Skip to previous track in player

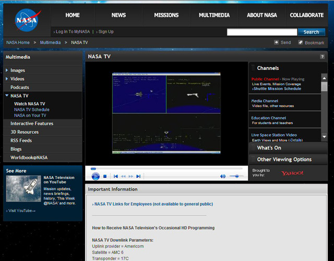(116, 176)
